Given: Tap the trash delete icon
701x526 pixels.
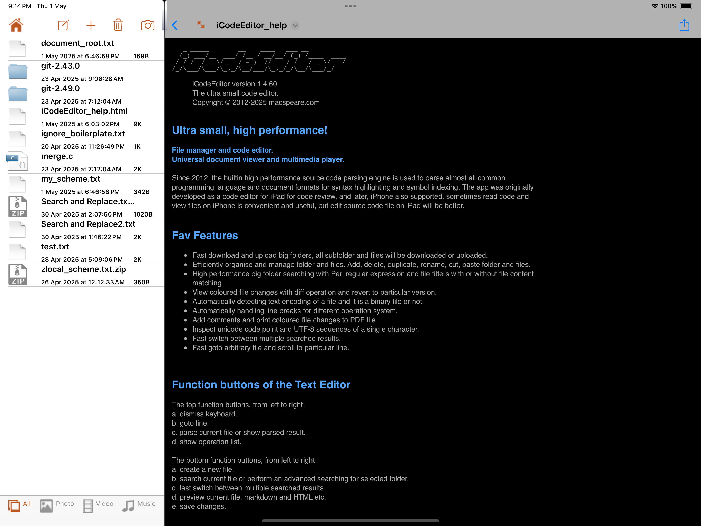Looking at the screenshot, I should tap(118, 25).
